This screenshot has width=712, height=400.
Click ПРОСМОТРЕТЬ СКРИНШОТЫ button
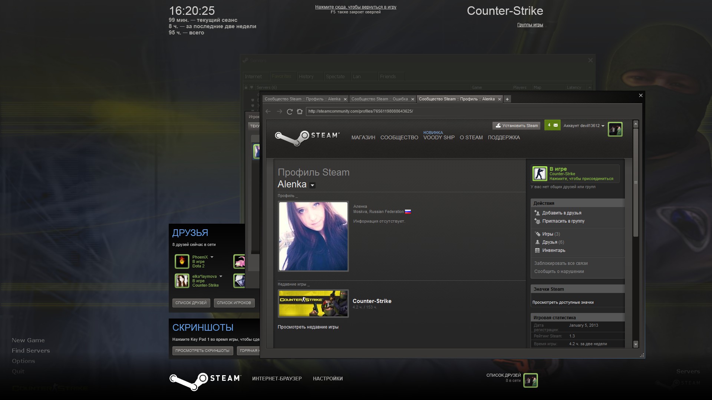tap(202, 351)
